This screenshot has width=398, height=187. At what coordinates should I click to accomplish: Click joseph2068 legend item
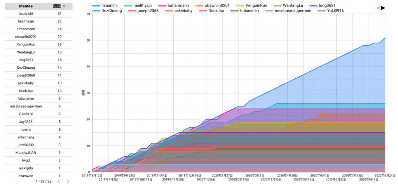(x=143, y=10)
